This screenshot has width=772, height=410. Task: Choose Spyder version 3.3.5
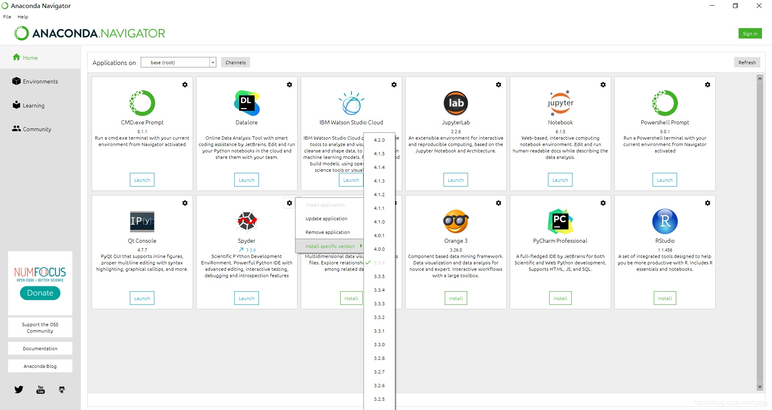point(380,276)
